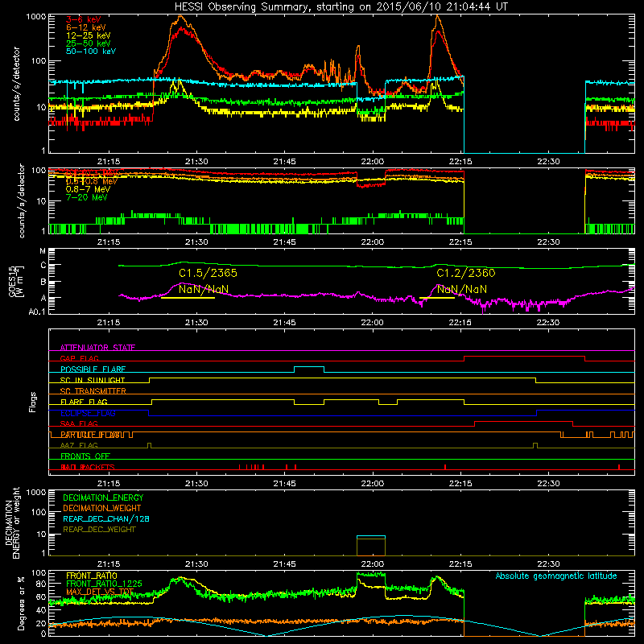This screenshot has width=644, height=644.
Task: Click the 0.8-7 MeV legend label
Action: coord(88,189)
